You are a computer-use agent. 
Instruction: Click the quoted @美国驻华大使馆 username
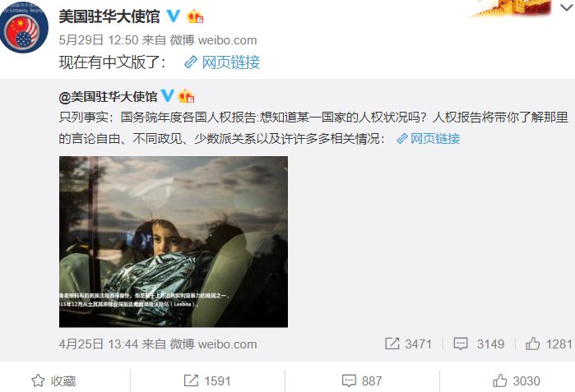pyautogui.click(x=109, y=97)
